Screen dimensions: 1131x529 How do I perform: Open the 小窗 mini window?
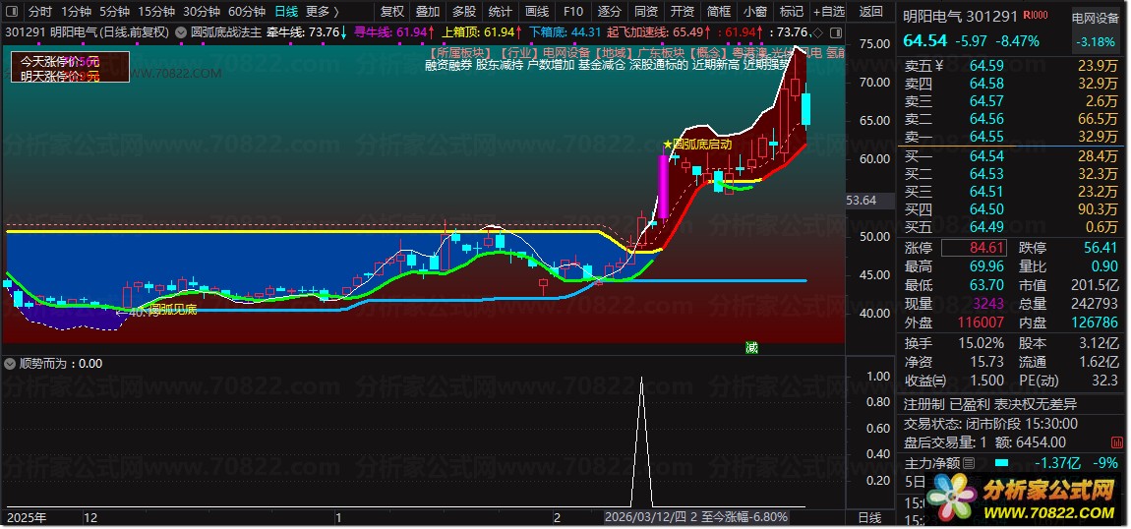tap(755, 12)
